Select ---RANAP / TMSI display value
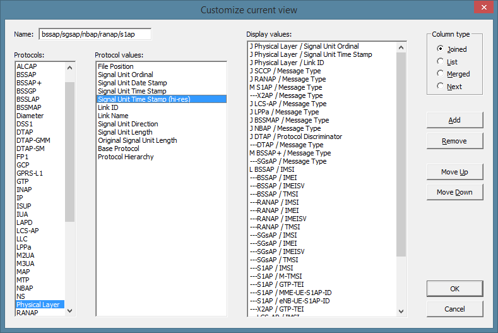 click(322, 227)
